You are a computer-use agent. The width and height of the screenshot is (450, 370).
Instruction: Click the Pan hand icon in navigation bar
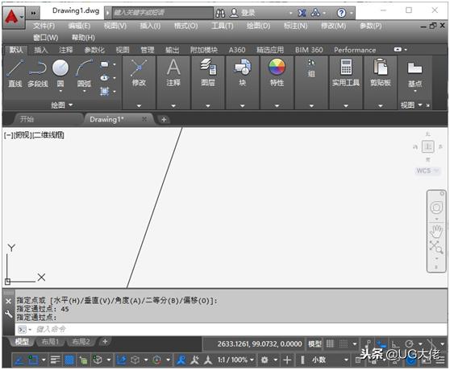coord(436,231)
